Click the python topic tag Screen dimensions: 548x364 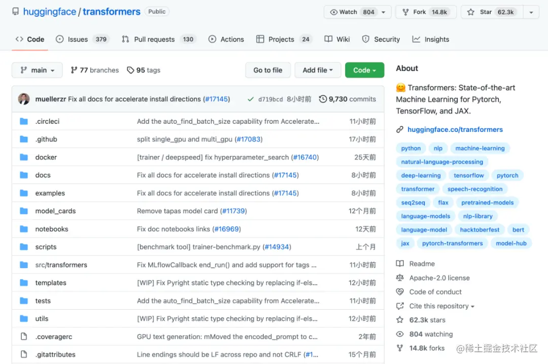(410, 148)
